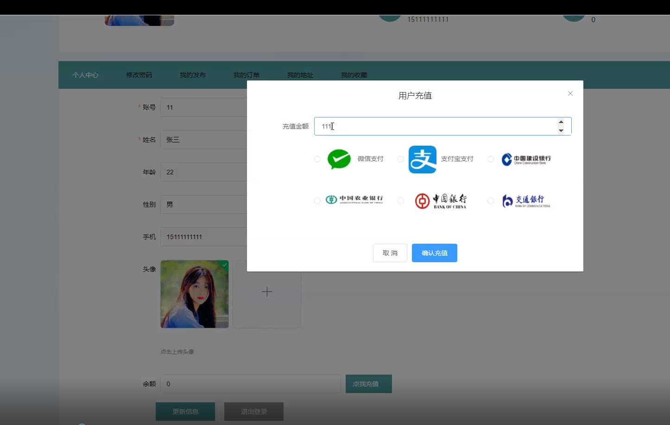670x425 pixels.
Task: Open the 我的地址 tab
Action: tap(300, 74)
